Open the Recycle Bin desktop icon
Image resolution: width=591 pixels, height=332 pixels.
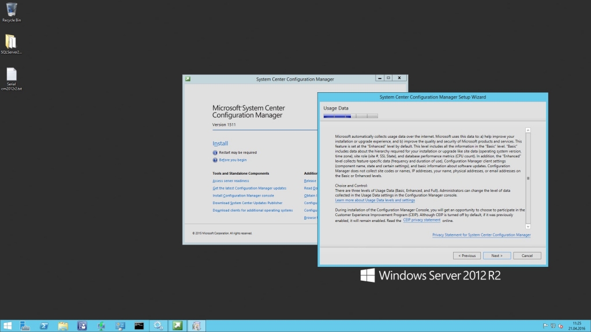click(12, 10)
